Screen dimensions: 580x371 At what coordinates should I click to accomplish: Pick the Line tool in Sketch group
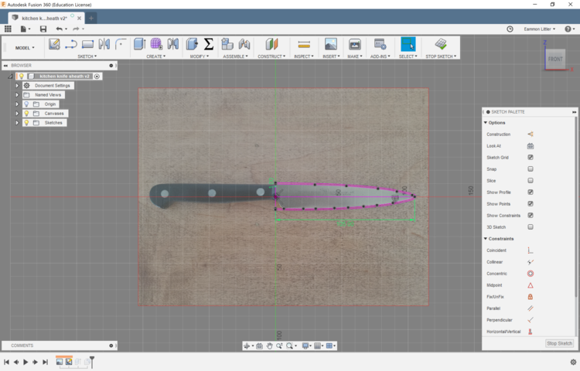pos(70,44)
